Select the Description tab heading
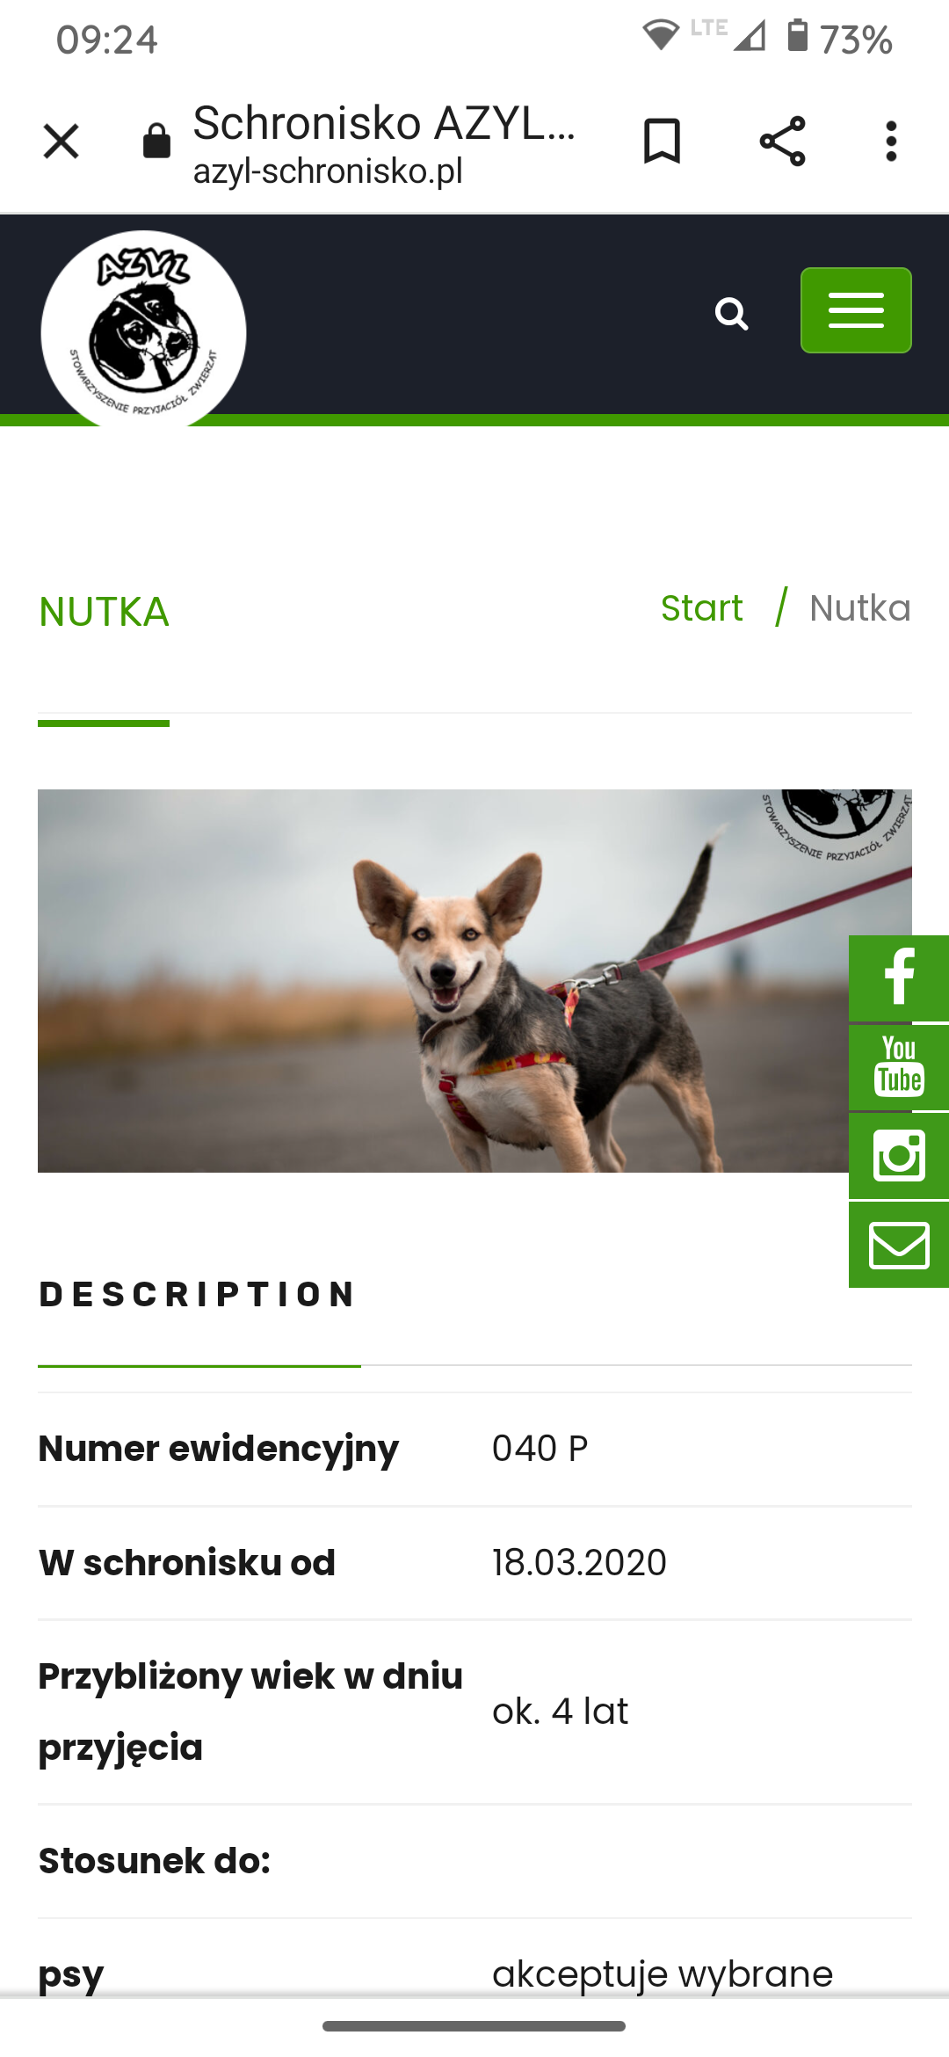 (199, 1294)
